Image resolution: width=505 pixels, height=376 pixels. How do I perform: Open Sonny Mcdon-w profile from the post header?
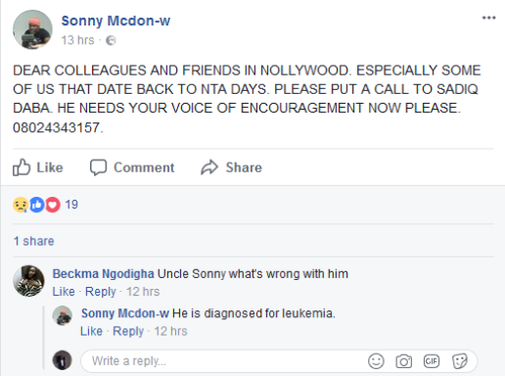[x=115, y=21]
